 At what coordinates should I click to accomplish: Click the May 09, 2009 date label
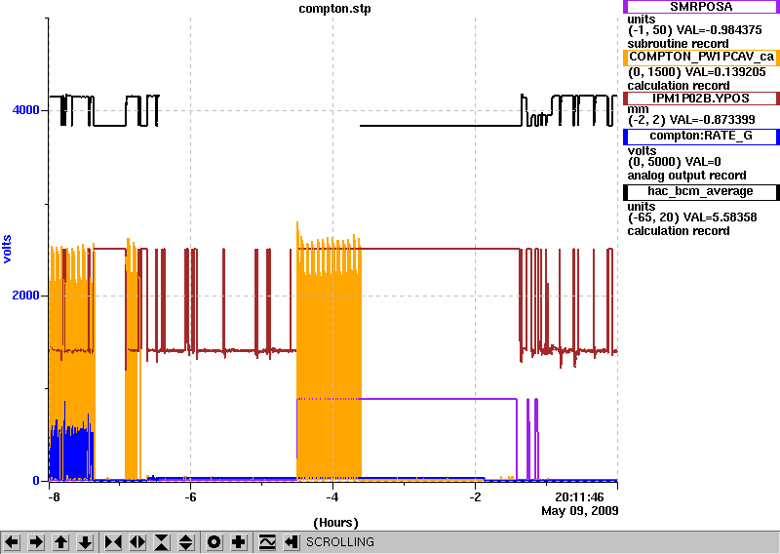[x=580, y=511]
